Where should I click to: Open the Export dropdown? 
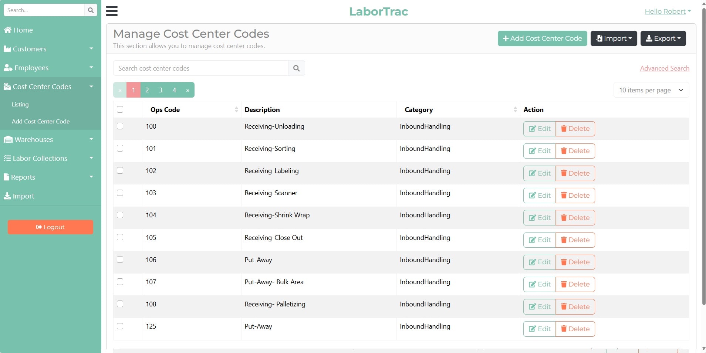click(x=663, y=38)
